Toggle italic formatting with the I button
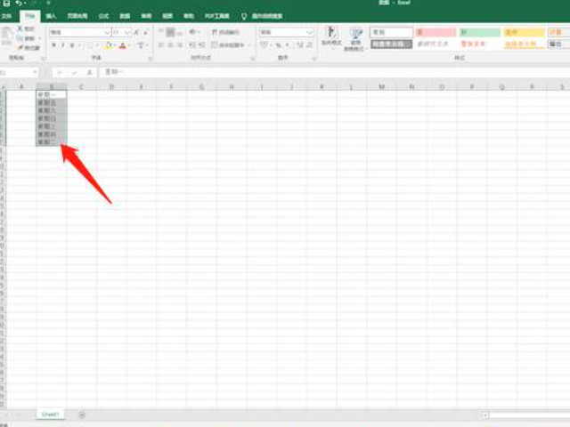 (64, 45)
